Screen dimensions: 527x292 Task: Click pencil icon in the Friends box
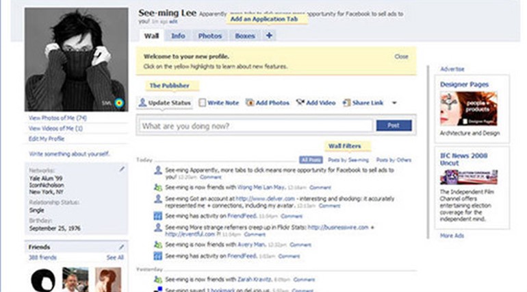click(121, 247)
